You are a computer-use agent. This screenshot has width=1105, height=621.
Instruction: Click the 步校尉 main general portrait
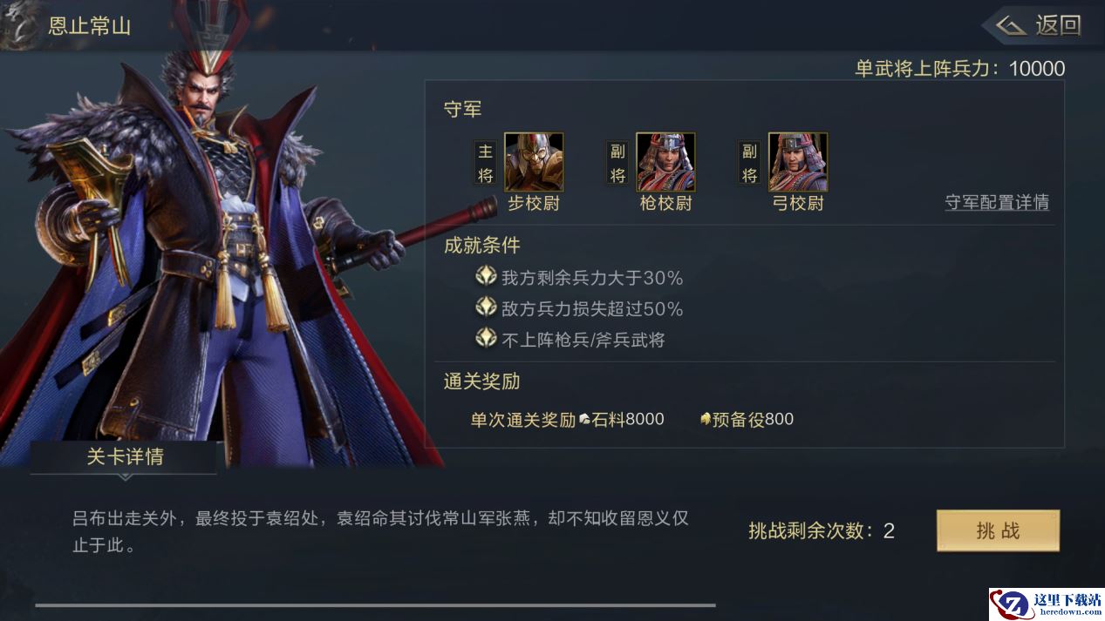point(534,162)
